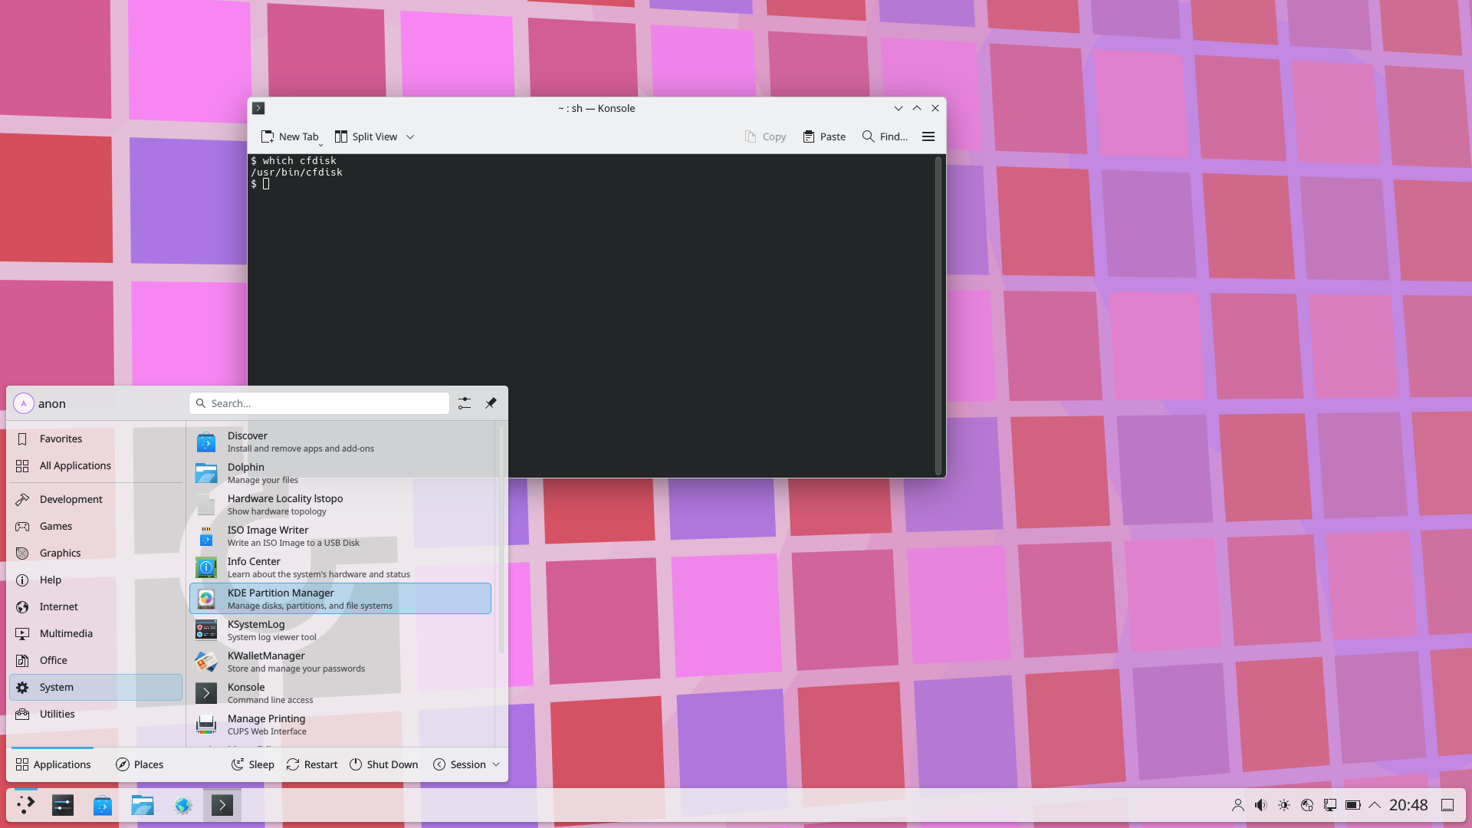Click the Shut Down button
The height and width of the screenshot is (828, 1472).
[384, 764]
